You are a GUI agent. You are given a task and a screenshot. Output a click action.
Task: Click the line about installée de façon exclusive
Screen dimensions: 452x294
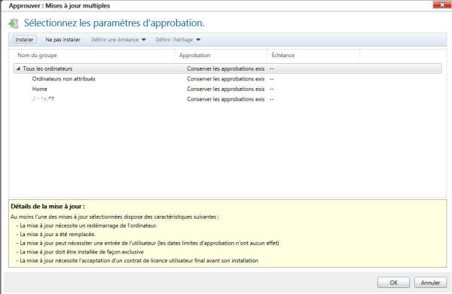coord(80,252)
